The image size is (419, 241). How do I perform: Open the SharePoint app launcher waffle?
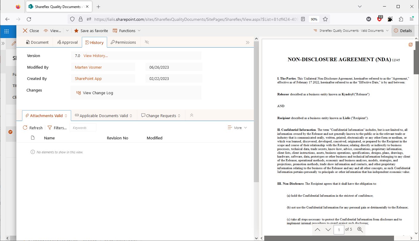click(x=7, y=31)
